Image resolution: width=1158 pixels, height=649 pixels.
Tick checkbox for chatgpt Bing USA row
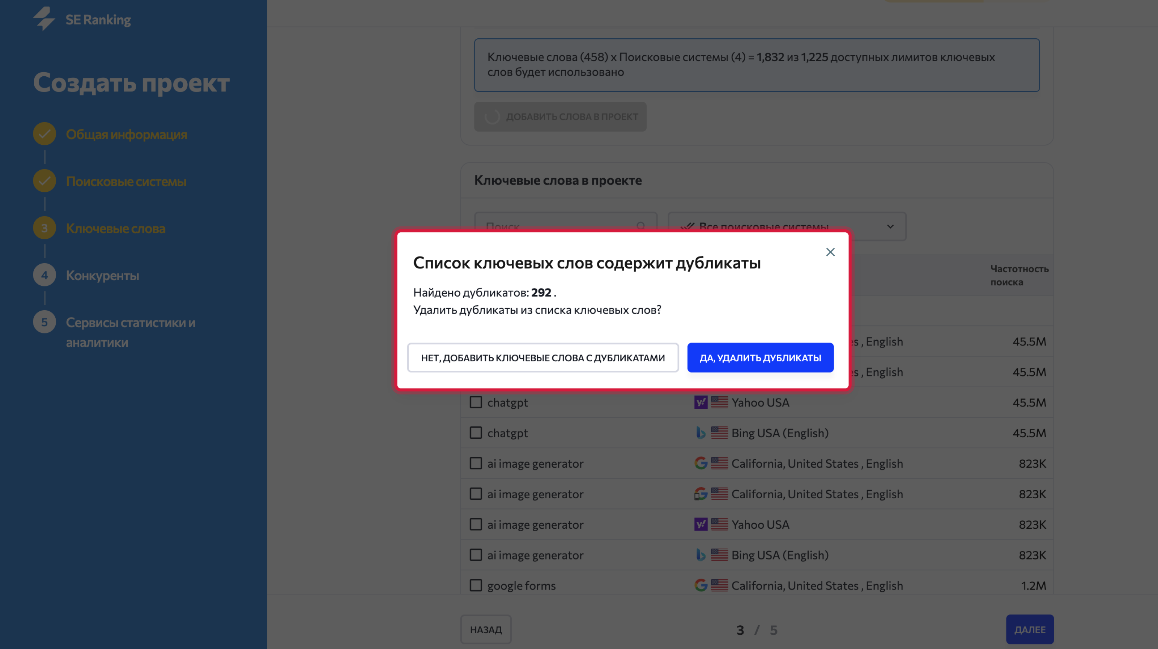coord(476,433)
